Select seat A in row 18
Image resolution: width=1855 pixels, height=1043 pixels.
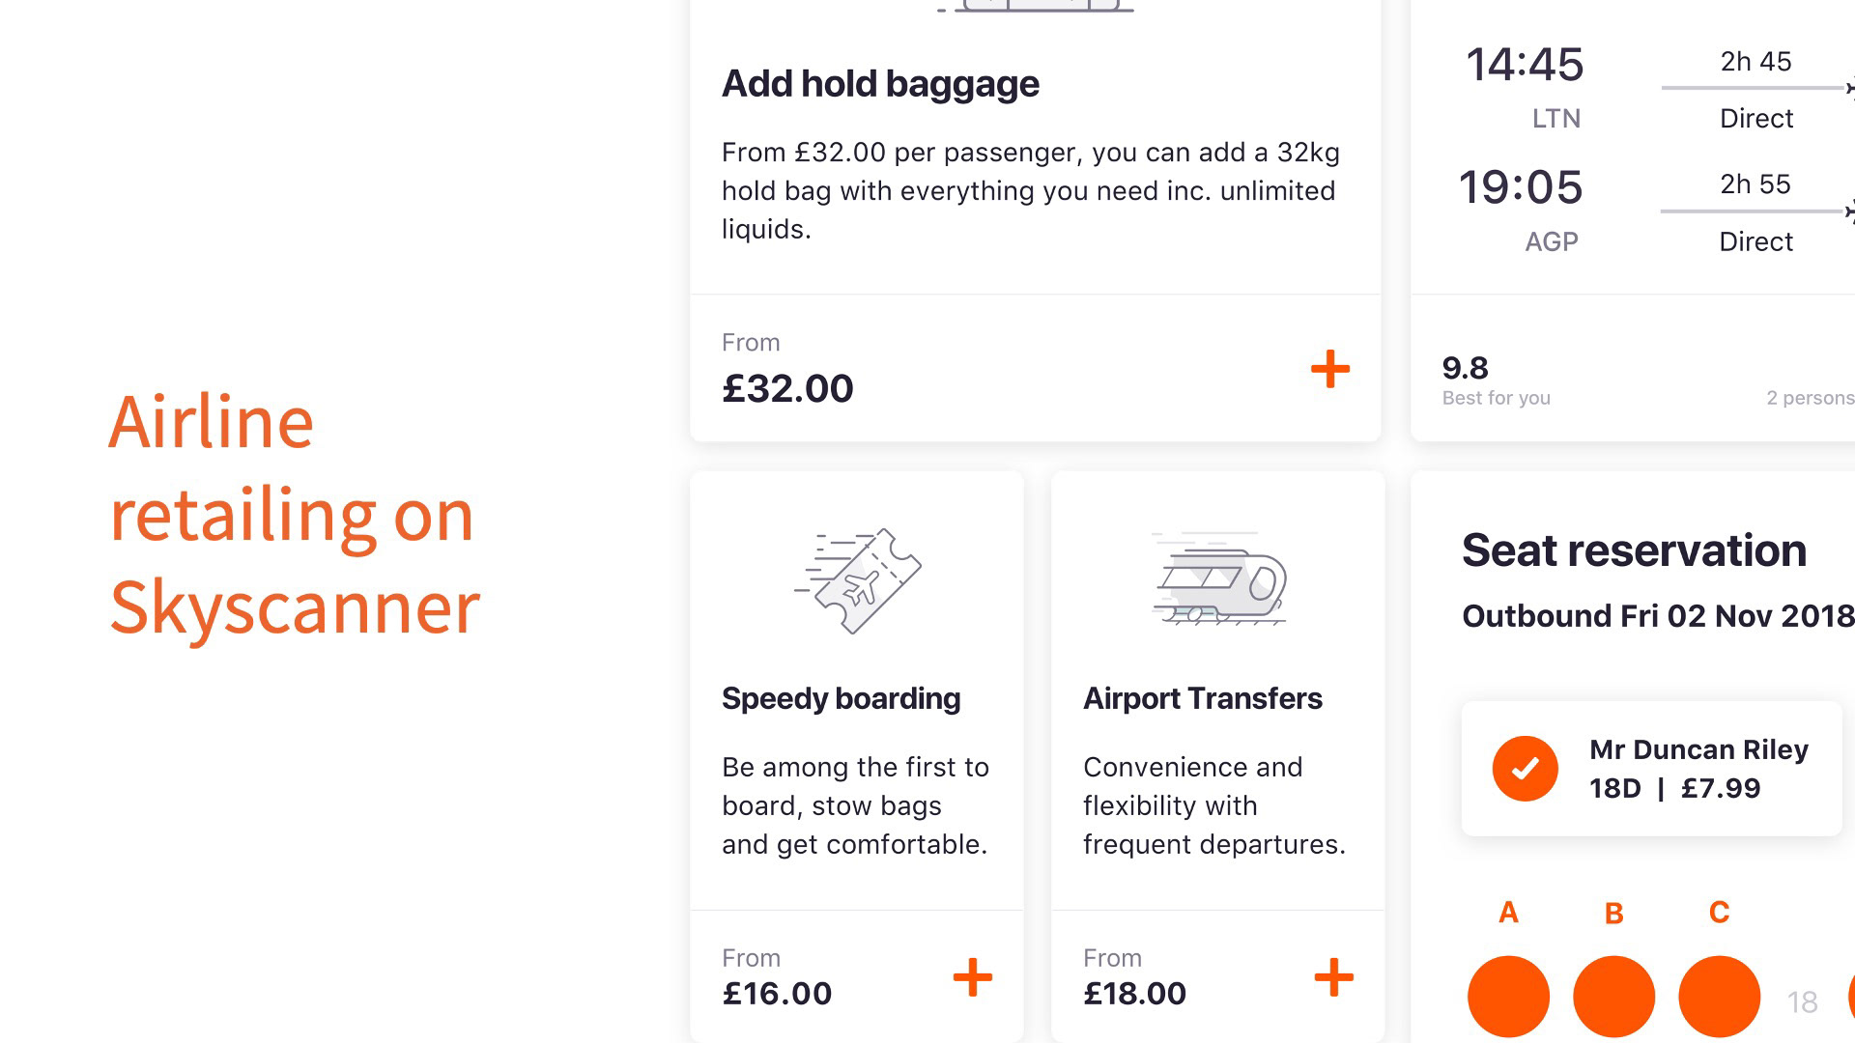tap(1508, 997)
